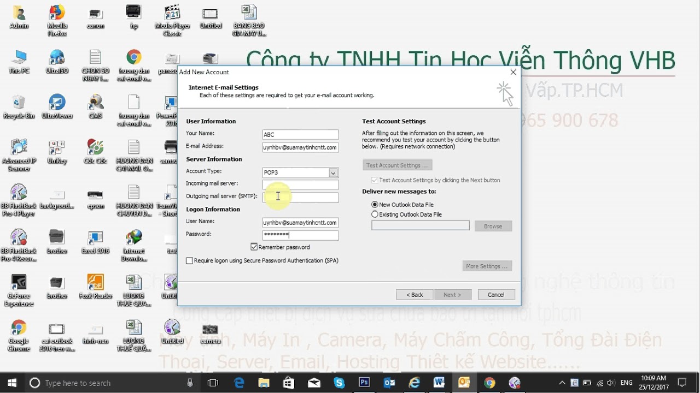
Task: Open the cai outlook 2016 video file icon
Action: point(57,336)
